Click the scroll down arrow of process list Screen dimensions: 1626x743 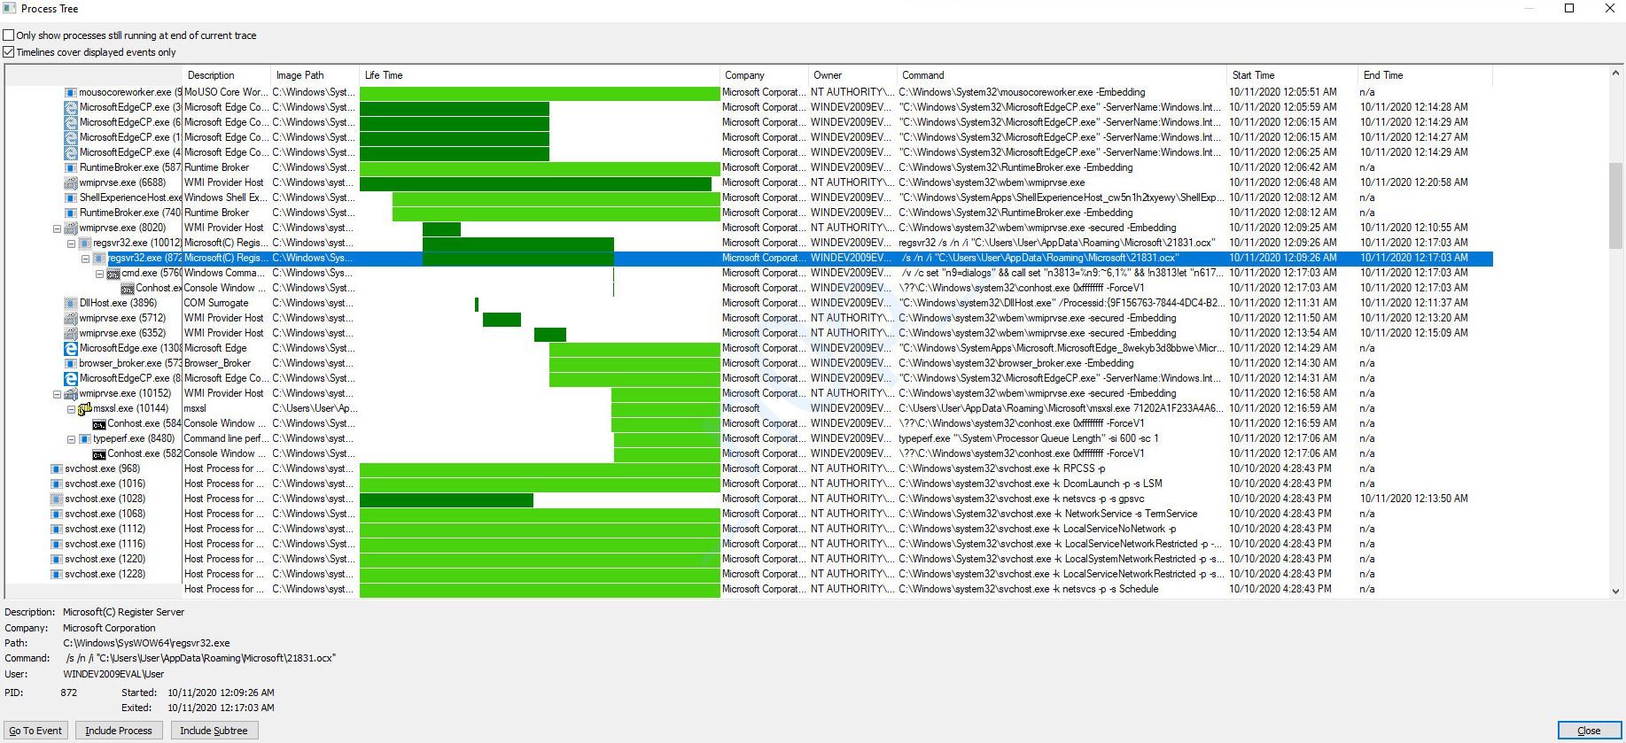click(1615, 591)
